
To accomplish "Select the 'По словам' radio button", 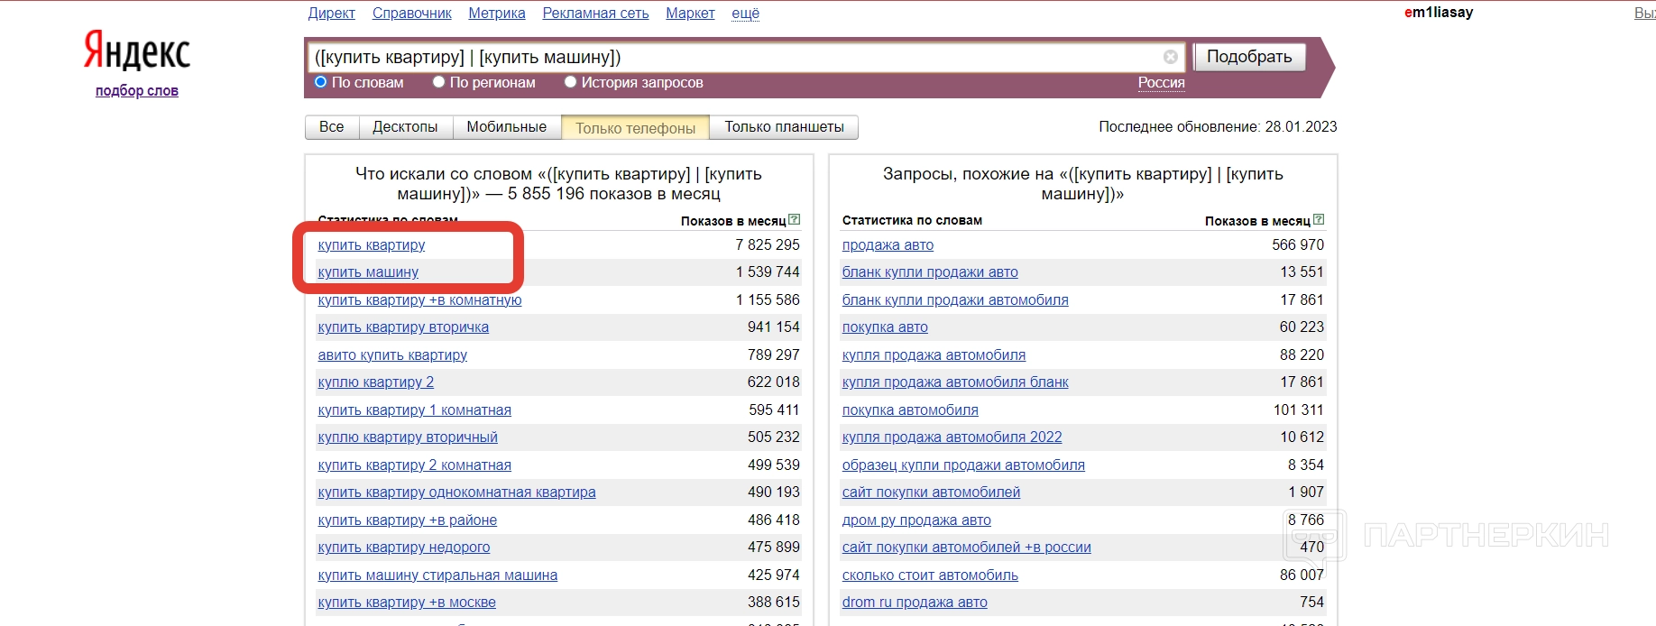I will pos(320,82).
